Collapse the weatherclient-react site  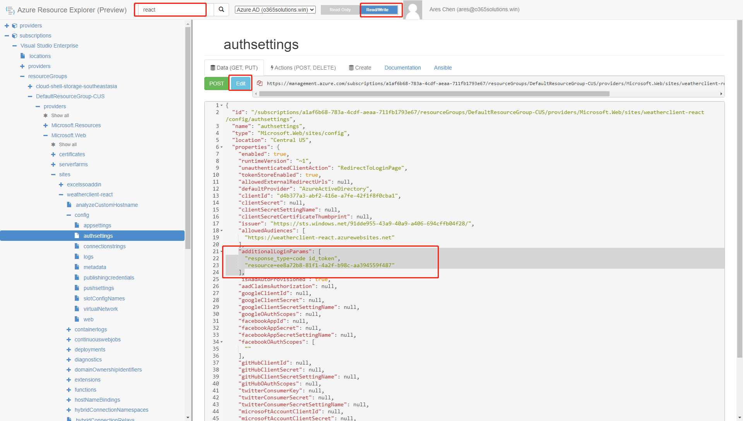click(x=61, y=194)
